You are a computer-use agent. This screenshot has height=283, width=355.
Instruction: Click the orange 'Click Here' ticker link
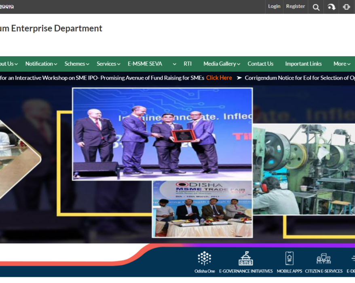coord(219,78)
